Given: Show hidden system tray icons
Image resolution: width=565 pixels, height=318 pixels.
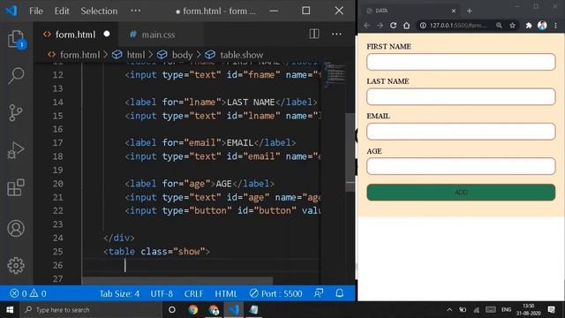Looking at the screenshot, I should click(449, 309).
